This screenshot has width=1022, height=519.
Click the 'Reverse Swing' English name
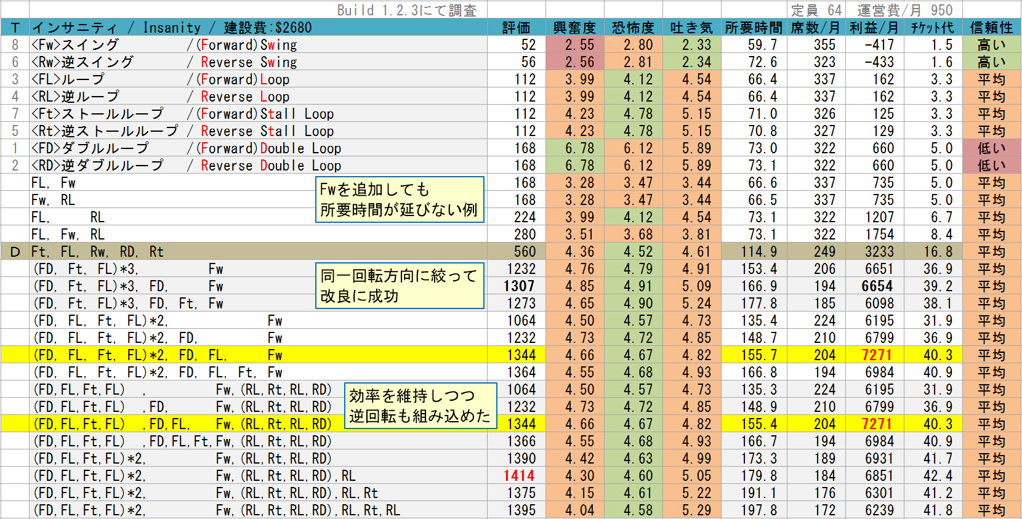(249, 62)
